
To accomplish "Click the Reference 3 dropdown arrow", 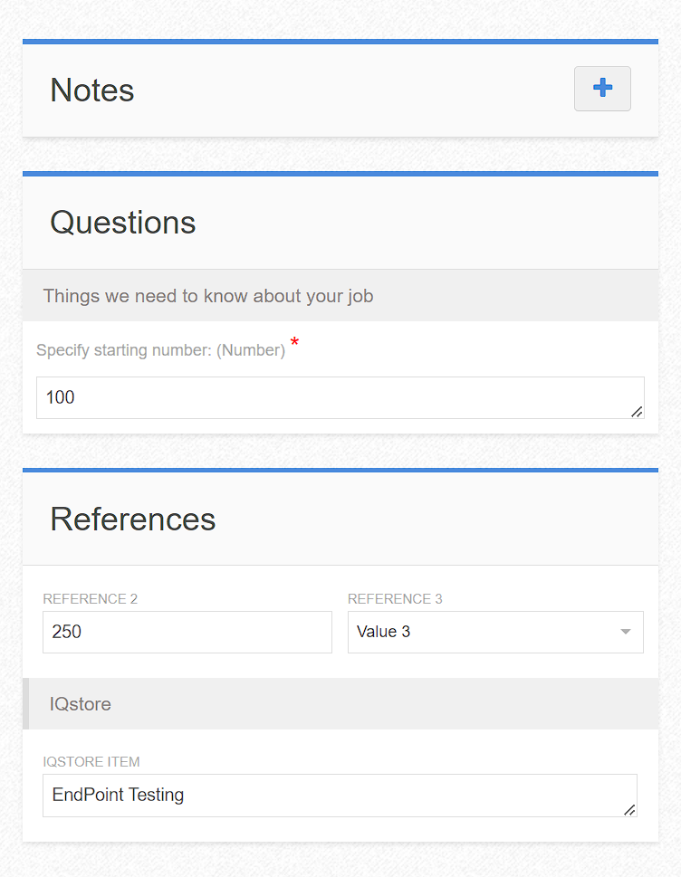I will [x=625, y=632].
